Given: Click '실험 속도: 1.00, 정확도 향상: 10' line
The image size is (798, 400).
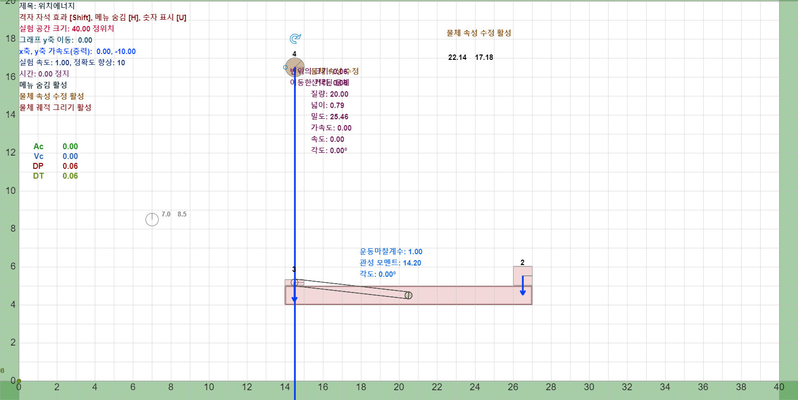Looking at the screenshot, I should click(x=72, y=62).
